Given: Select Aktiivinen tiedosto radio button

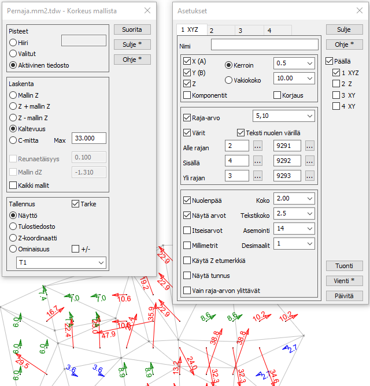Looking at the screenshot, I should pos(13,65).
